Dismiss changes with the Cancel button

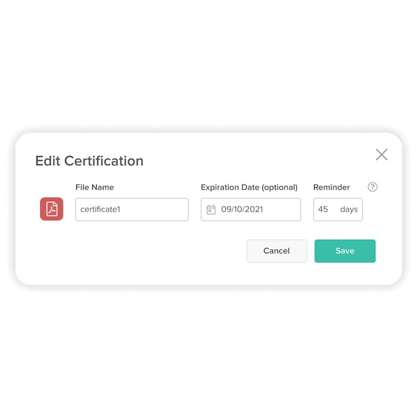276,251
